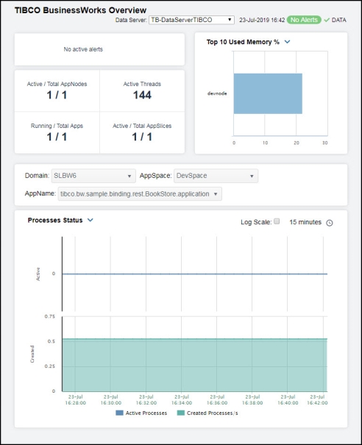Click the Created Processes/s legend label
The image size is (362, 445).
(x=213, y=413)
